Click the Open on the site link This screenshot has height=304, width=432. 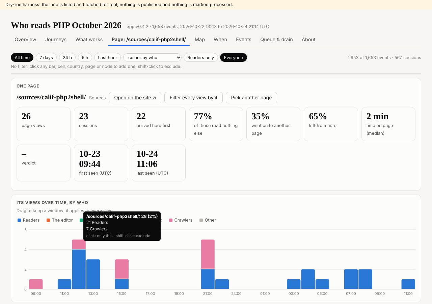135,98
